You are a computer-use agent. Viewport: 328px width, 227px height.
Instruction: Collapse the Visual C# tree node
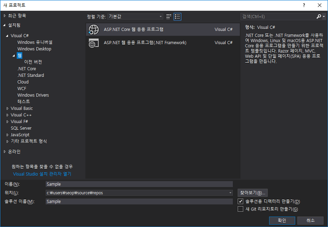click(7, 36)
